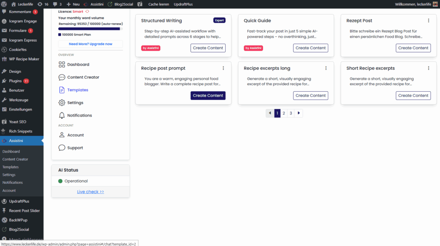Click Cache leeren in the admin bar
440x246 pixels.
click(x=159, y=4)
